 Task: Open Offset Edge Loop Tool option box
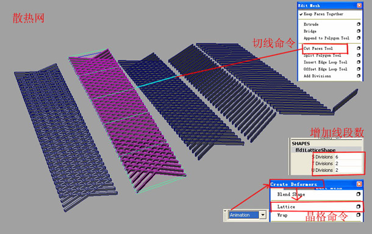[359, 69]
